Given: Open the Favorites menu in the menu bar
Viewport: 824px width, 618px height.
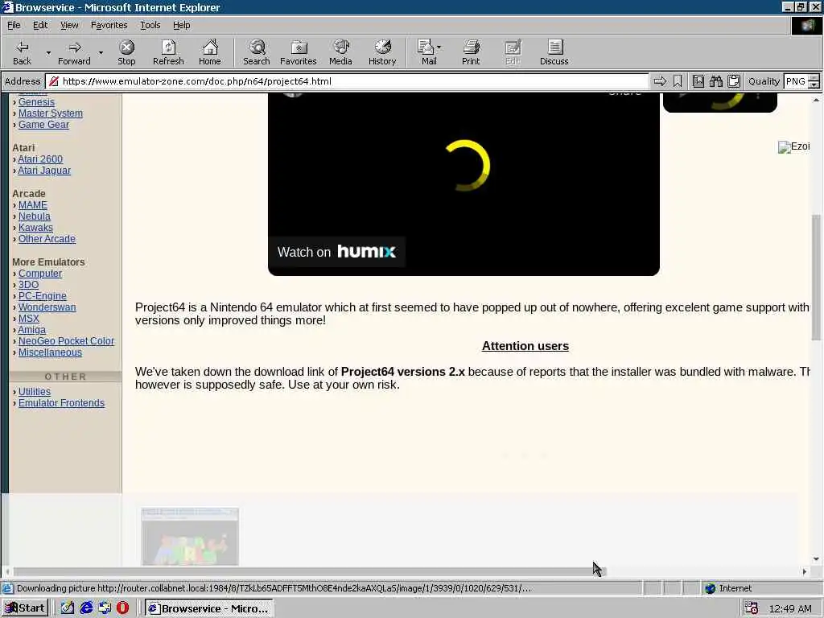Looking at the screenshot, I should (109, 25).
